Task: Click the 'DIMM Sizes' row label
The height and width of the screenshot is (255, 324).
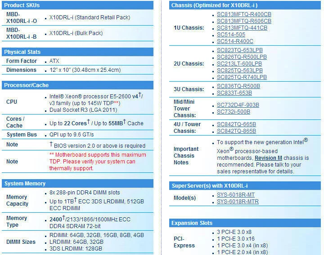Action: (21, 242)
